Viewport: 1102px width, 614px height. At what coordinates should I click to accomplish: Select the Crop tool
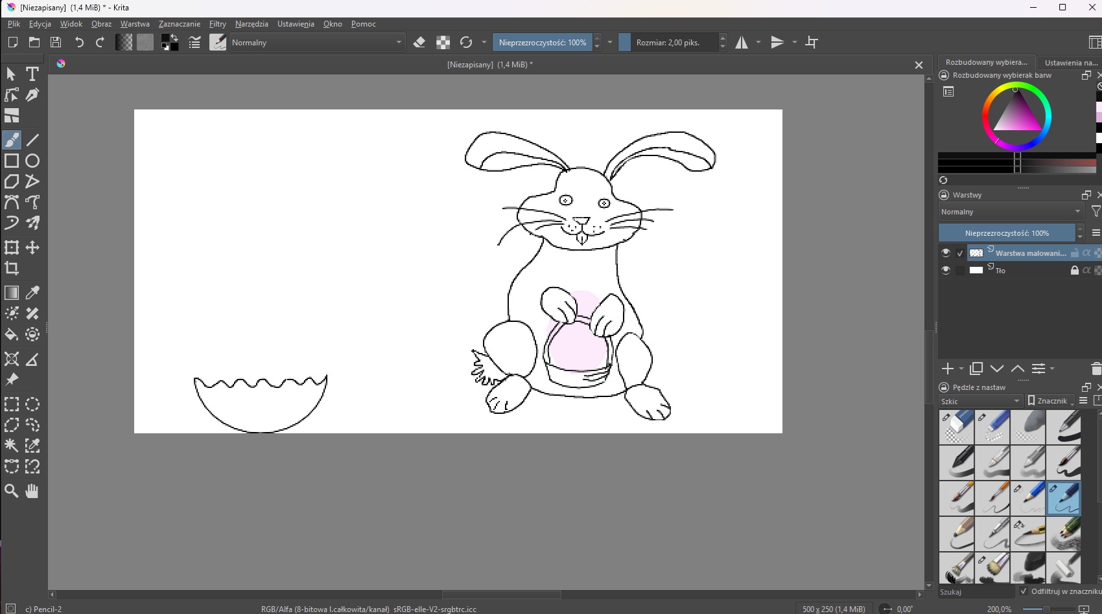tap(12, 268)
